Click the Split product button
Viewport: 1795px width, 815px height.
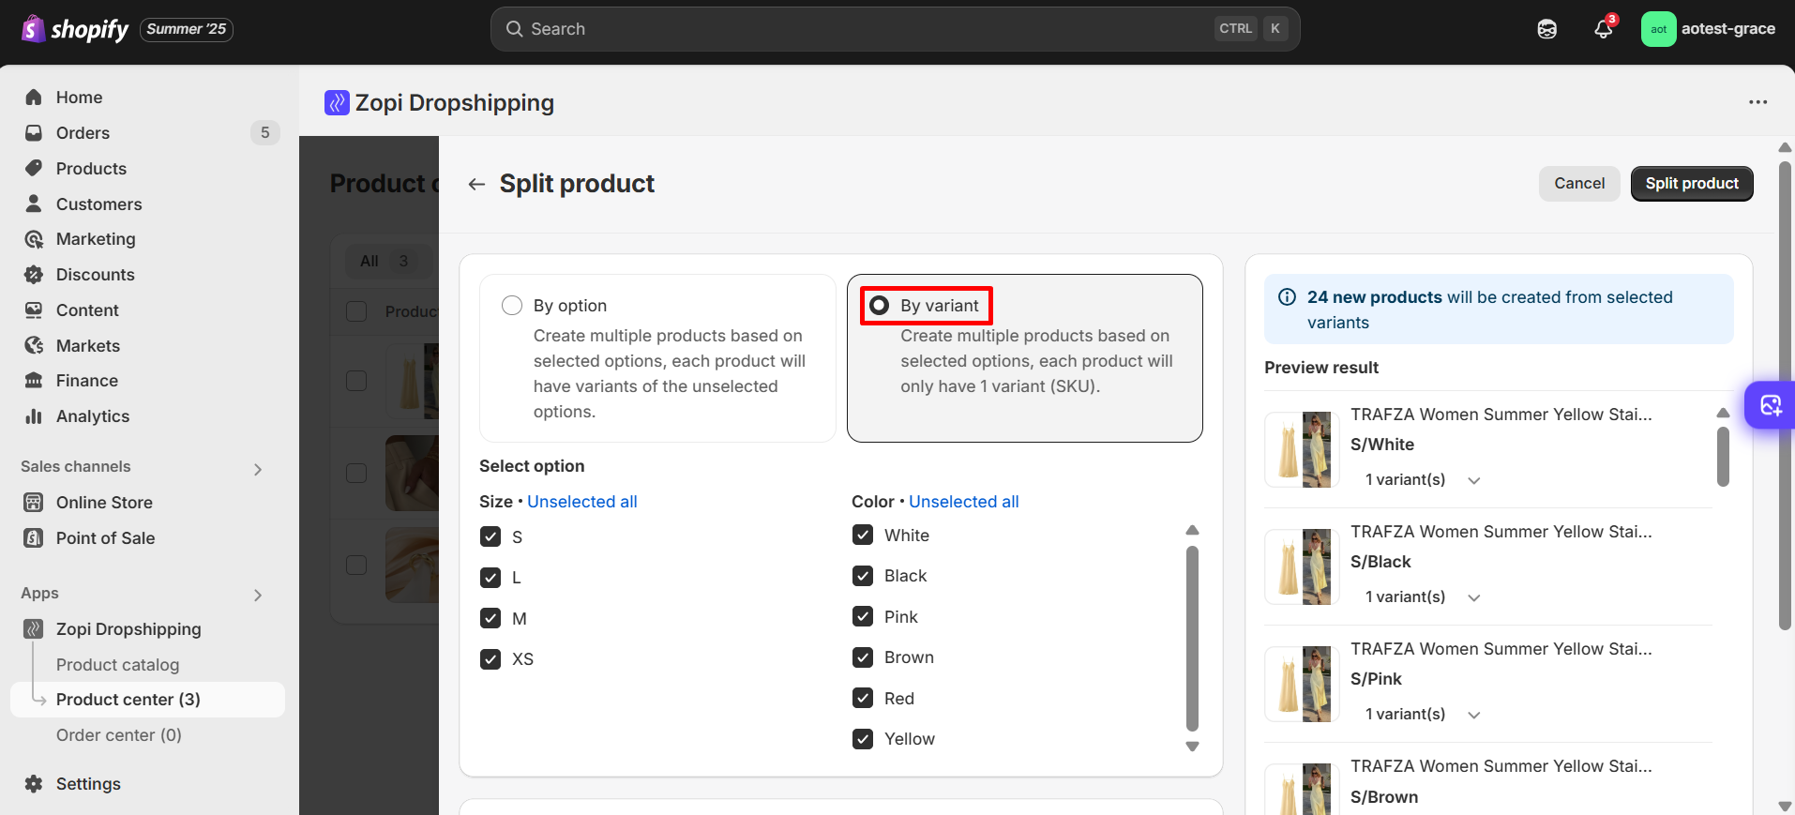pyautogui.click(x=1692, y=184)
